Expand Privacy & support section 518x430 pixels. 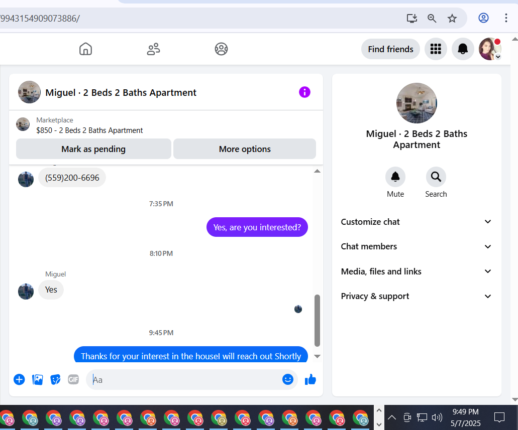click(416, 296)
